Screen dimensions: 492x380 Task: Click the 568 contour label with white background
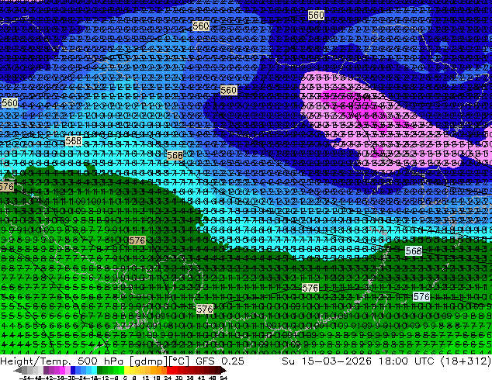[x=414, y=250]
